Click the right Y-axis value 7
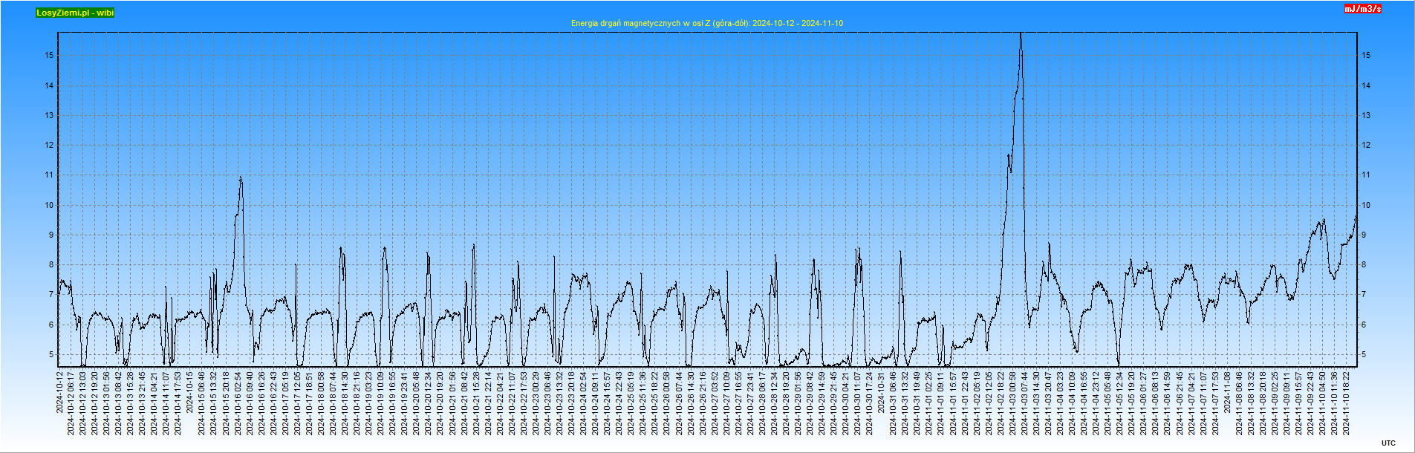This screenshot has height=453, width=1415. [1363, 295]
